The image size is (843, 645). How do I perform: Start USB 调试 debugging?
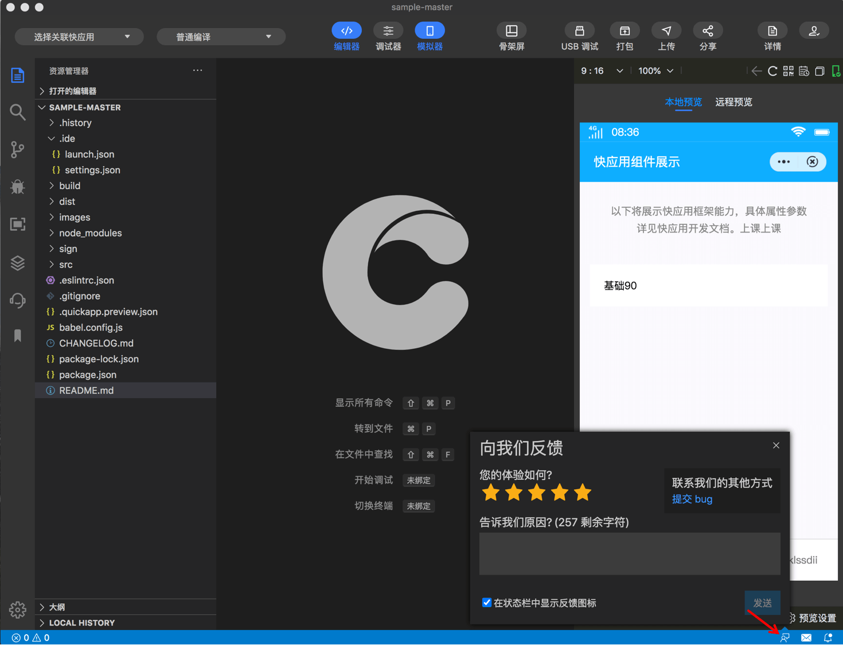coord(579,36)
